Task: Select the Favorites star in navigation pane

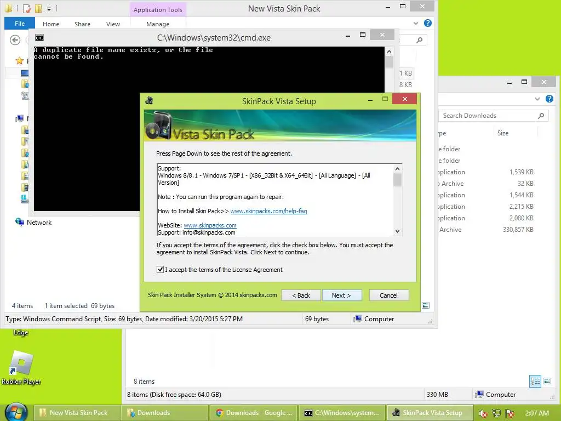Action: [20, 61]
